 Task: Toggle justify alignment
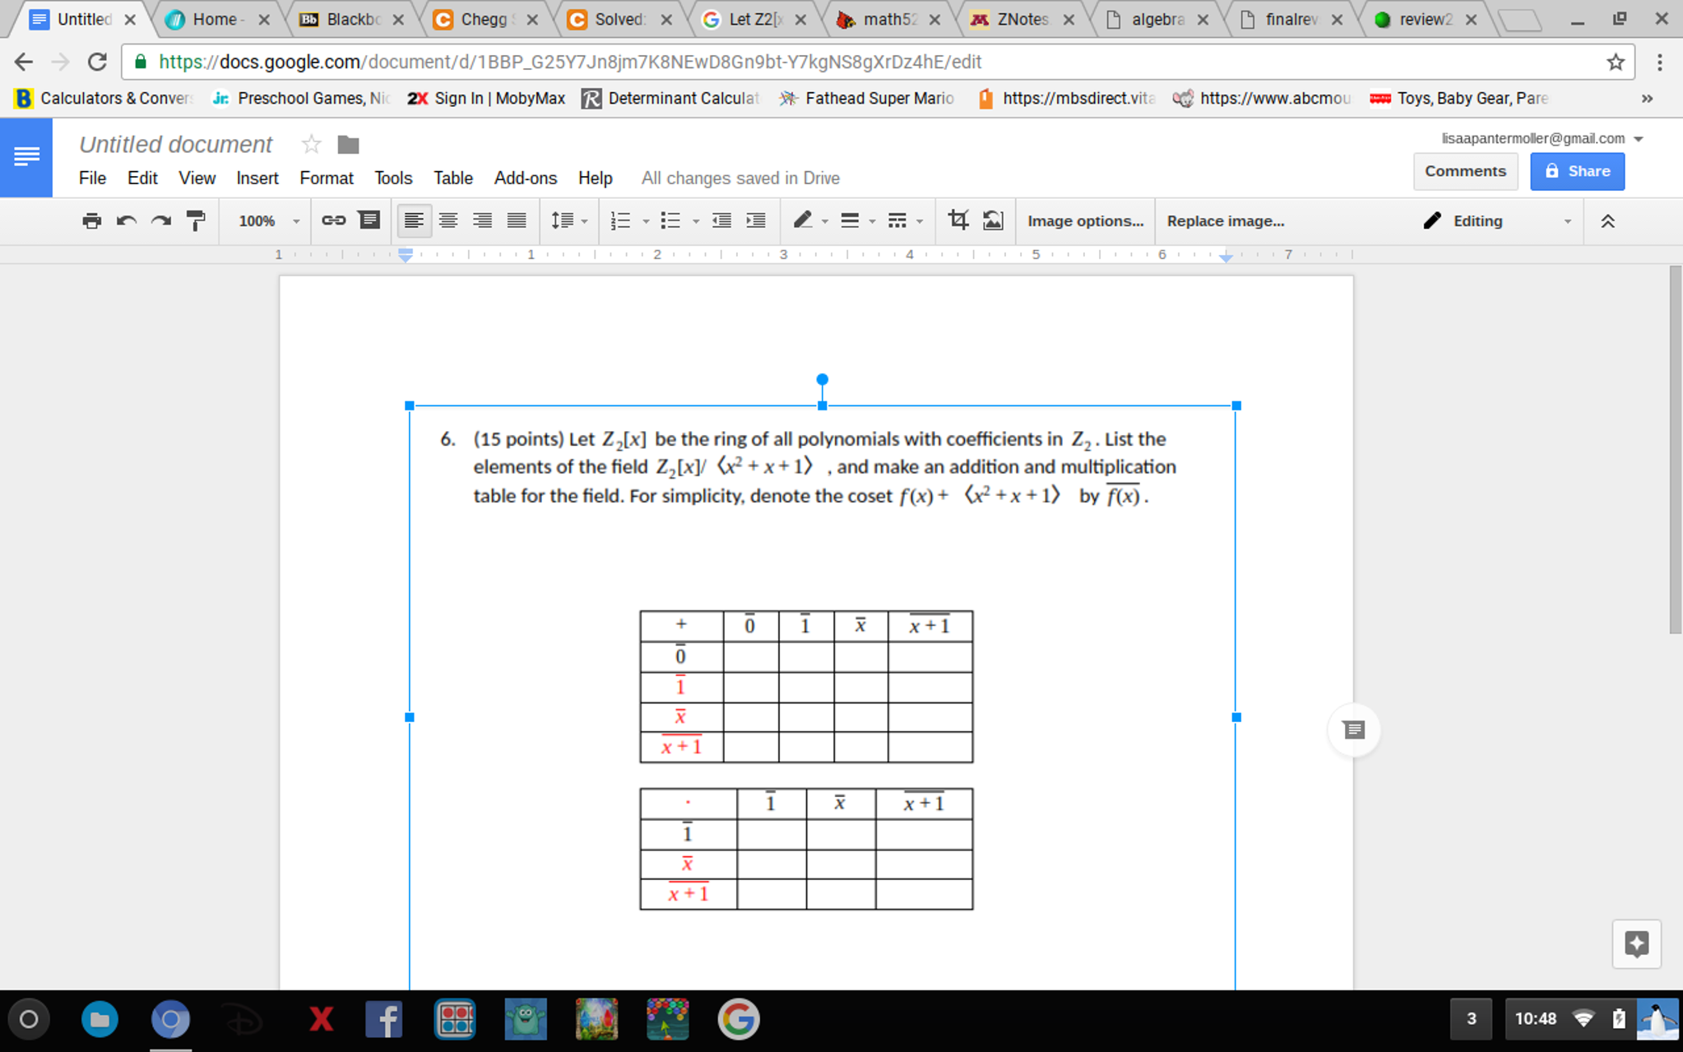click(x=517, y=220)
